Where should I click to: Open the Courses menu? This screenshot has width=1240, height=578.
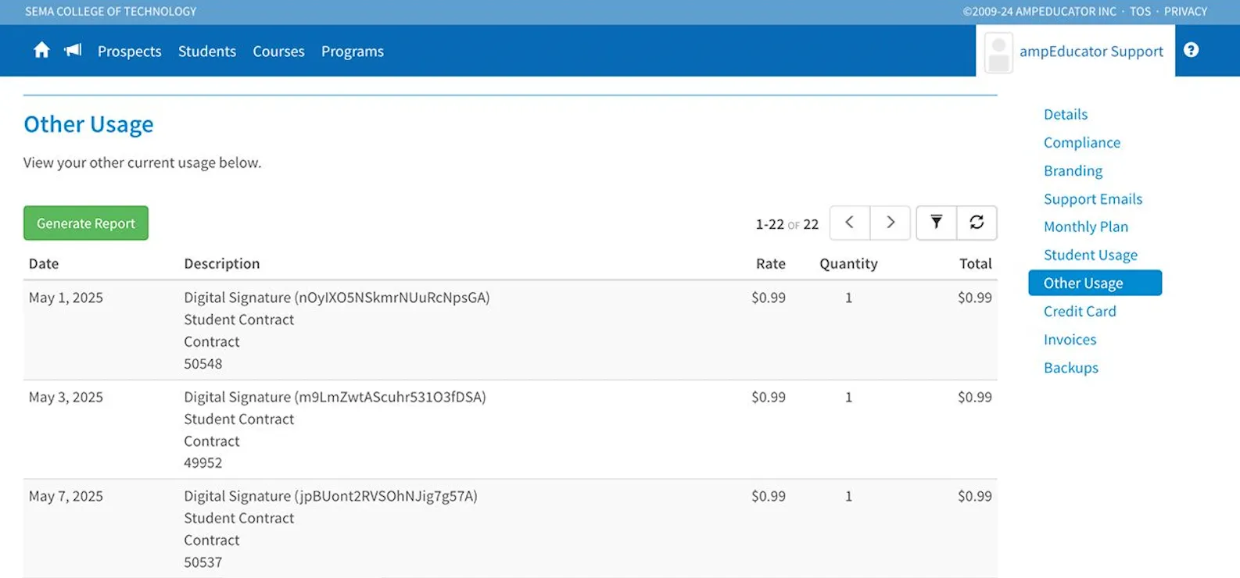[x=278, y=52]
